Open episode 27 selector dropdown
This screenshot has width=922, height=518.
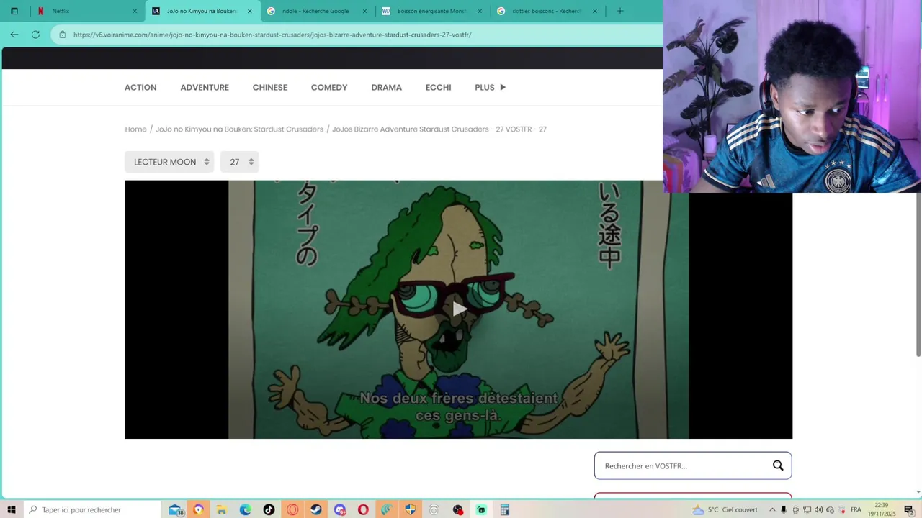pyautogui.click(x=239, y=162)
